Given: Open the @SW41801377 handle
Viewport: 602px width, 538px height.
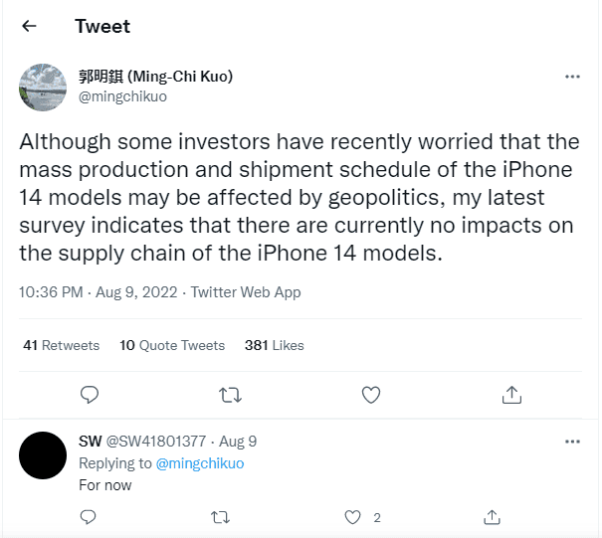Looking at the screenshot, I should tap(156, 441).
